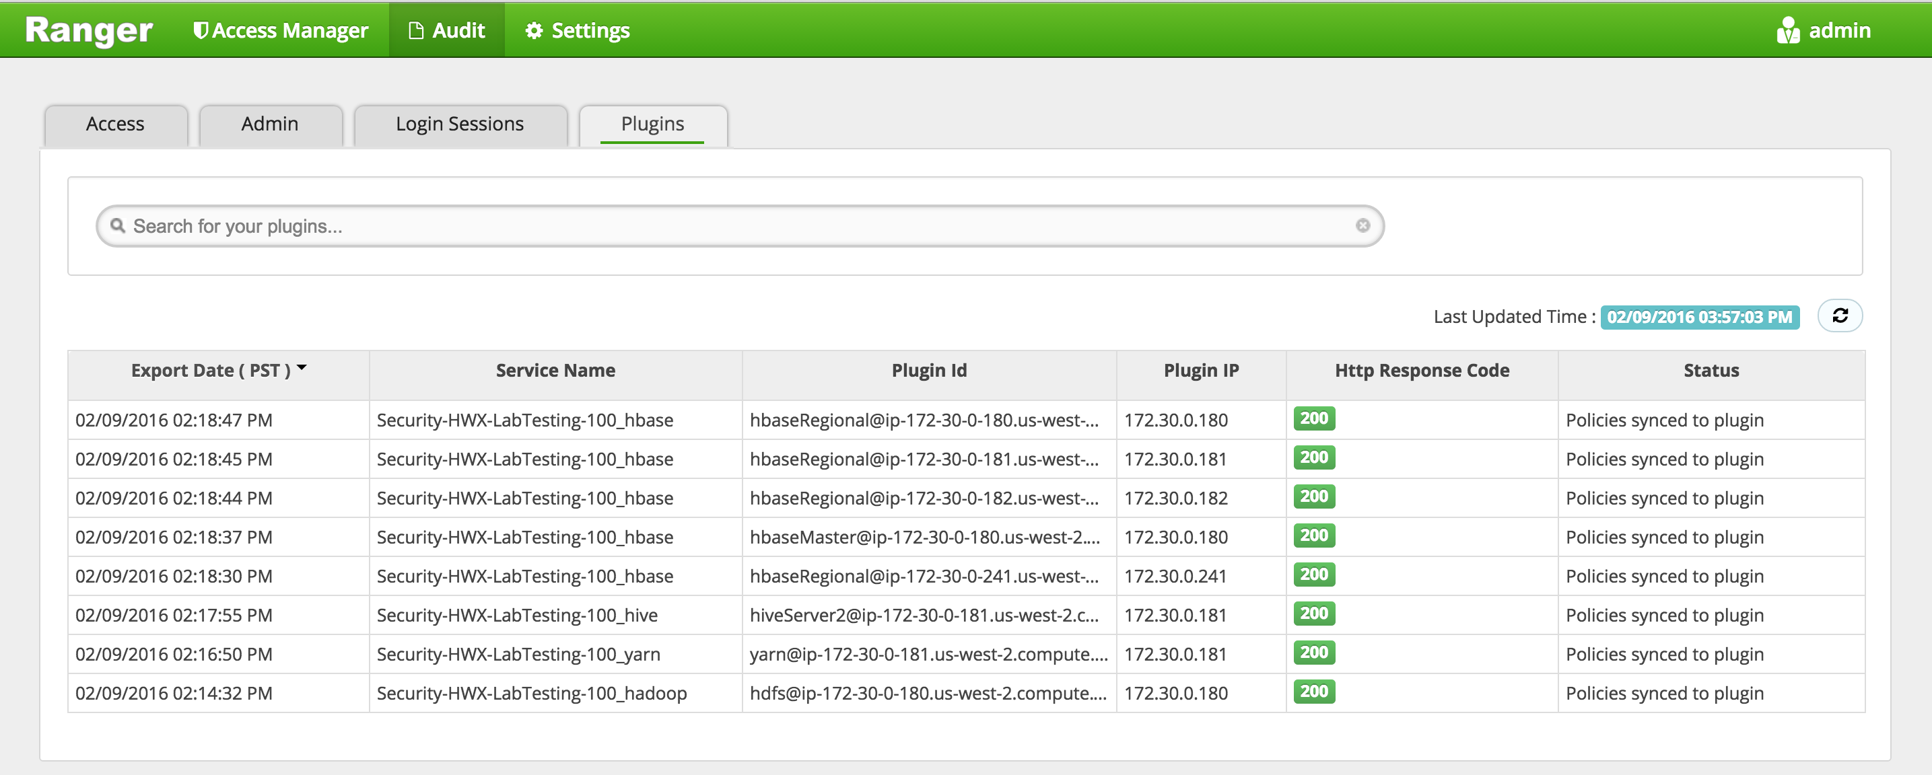Click the hbaseMaster plugin id row
Image resolution: width=1932 pixels, height=775 pixels.
point(924,538)
